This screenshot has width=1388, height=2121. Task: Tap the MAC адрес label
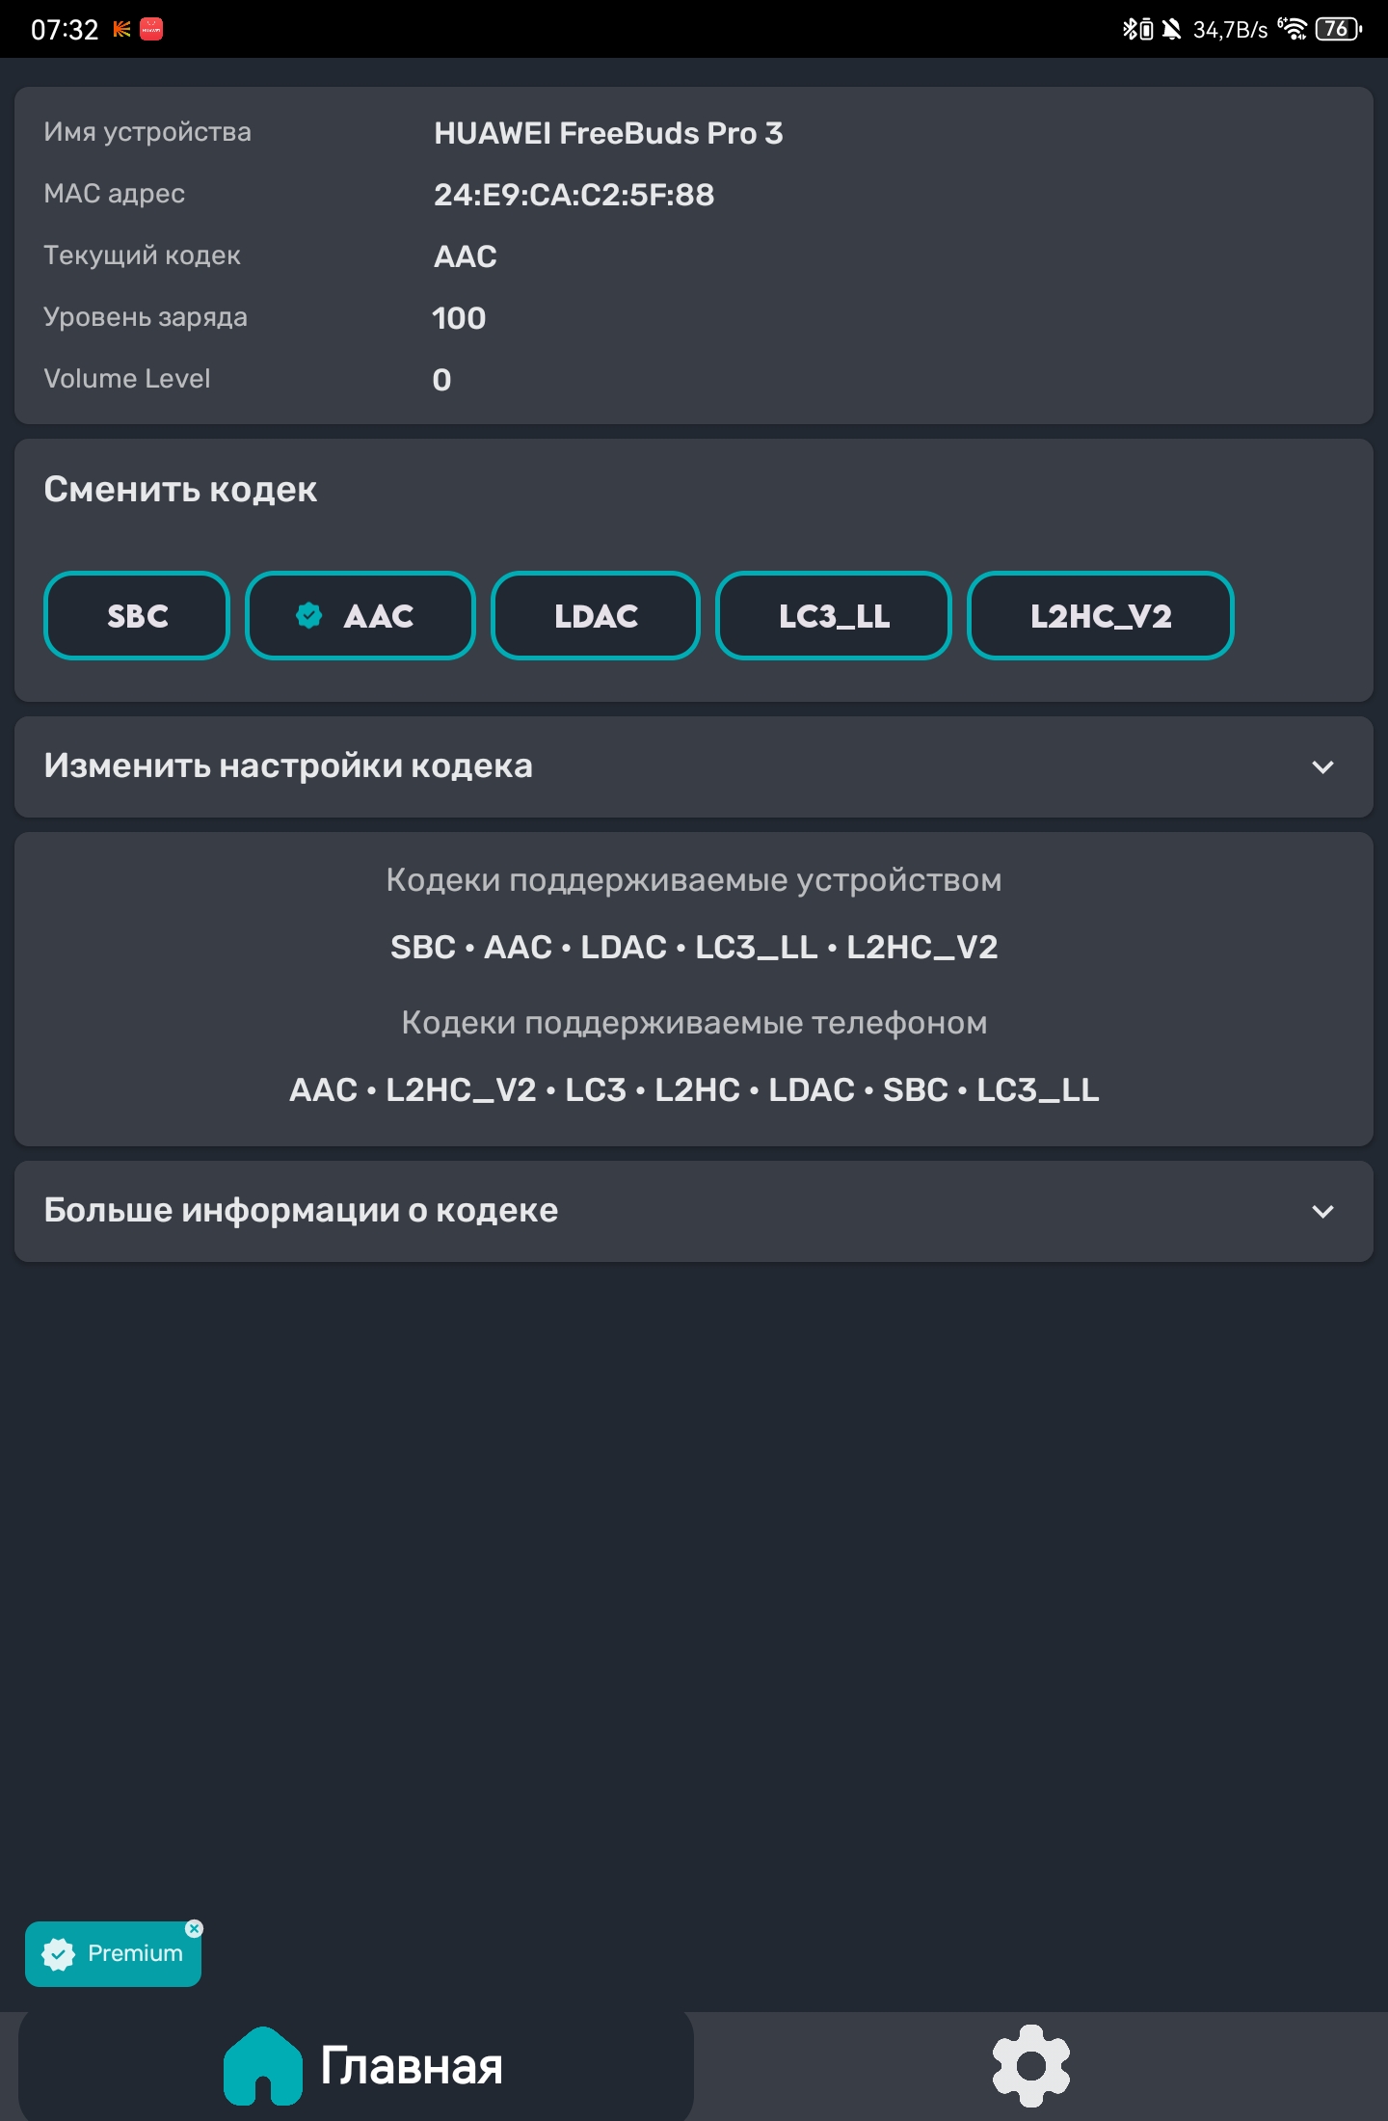coord(114,194)
